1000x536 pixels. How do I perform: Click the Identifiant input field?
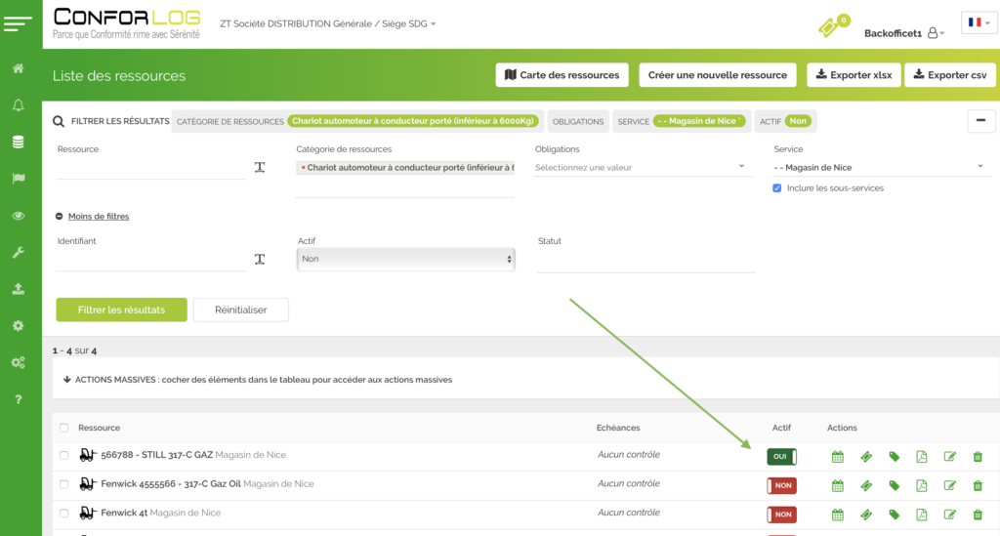pos(151,260)
